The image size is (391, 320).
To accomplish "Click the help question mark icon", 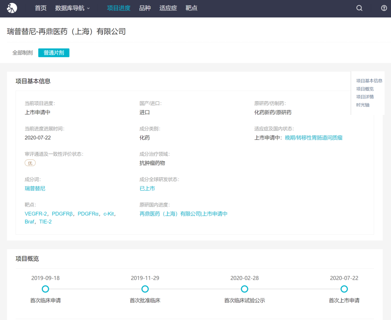I will click(384, 8).
